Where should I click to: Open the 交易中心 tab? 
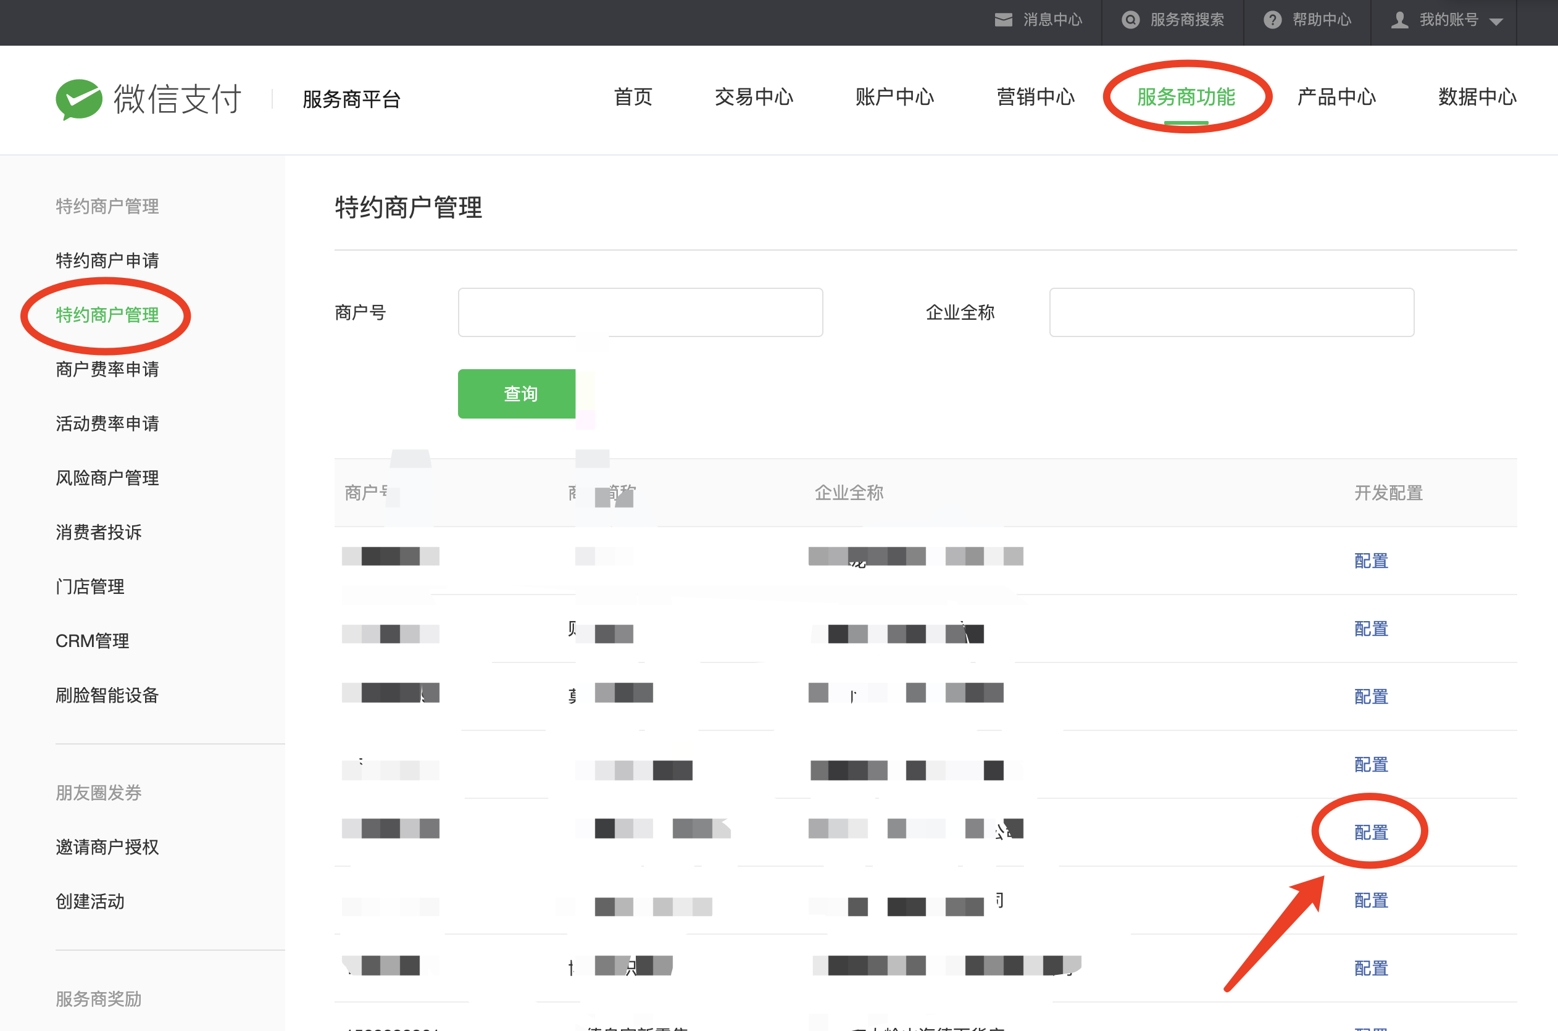(x=754, y=98)
